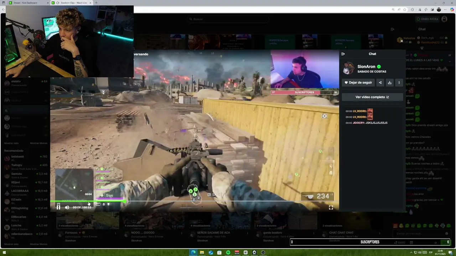The width and height of the screenshot is (456, 256).
Task: Switch ESP keyboard language indicator
Action: pos(431,252)
